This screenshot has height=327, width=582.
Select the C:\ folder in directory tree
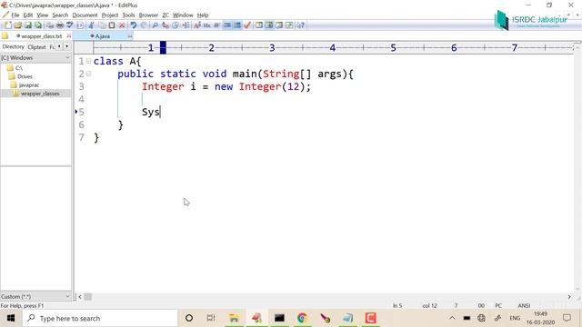[18, 68]
